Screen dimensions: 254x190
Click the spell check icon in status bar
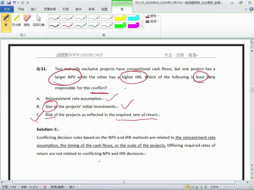point(44,187)
